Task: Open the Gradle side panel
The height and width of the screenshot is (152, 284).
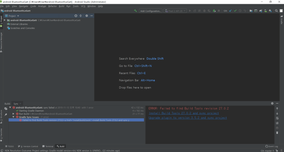Action: (282, 20)
